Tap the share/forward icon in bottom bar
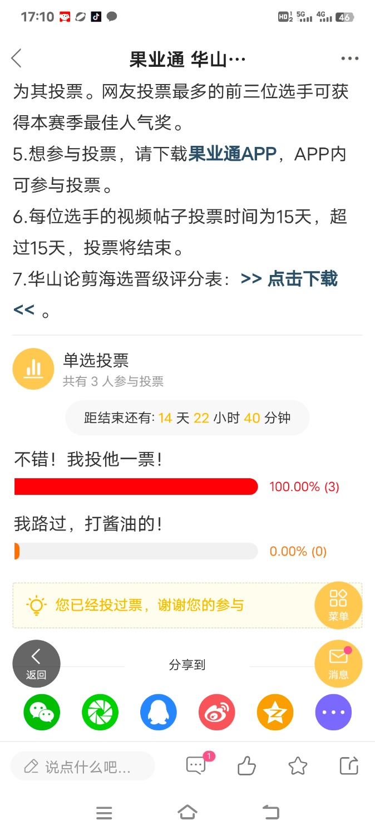 pyautogui.click(x=349, y=767)
